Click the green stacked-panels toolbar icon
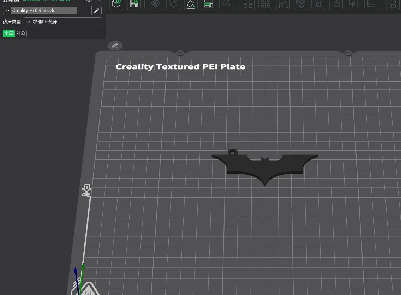 pos(208,4)
